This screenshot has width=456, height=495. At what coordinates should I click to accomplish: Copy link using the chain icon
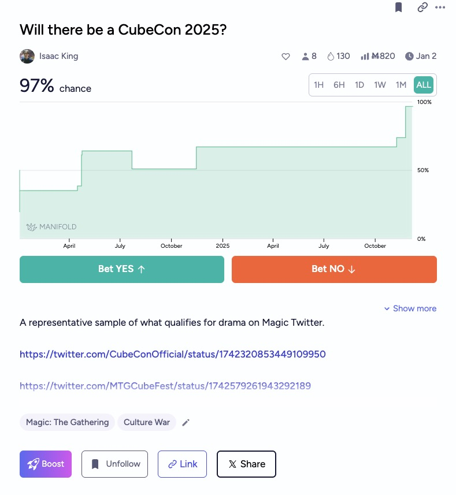click(x=422, y=8)
